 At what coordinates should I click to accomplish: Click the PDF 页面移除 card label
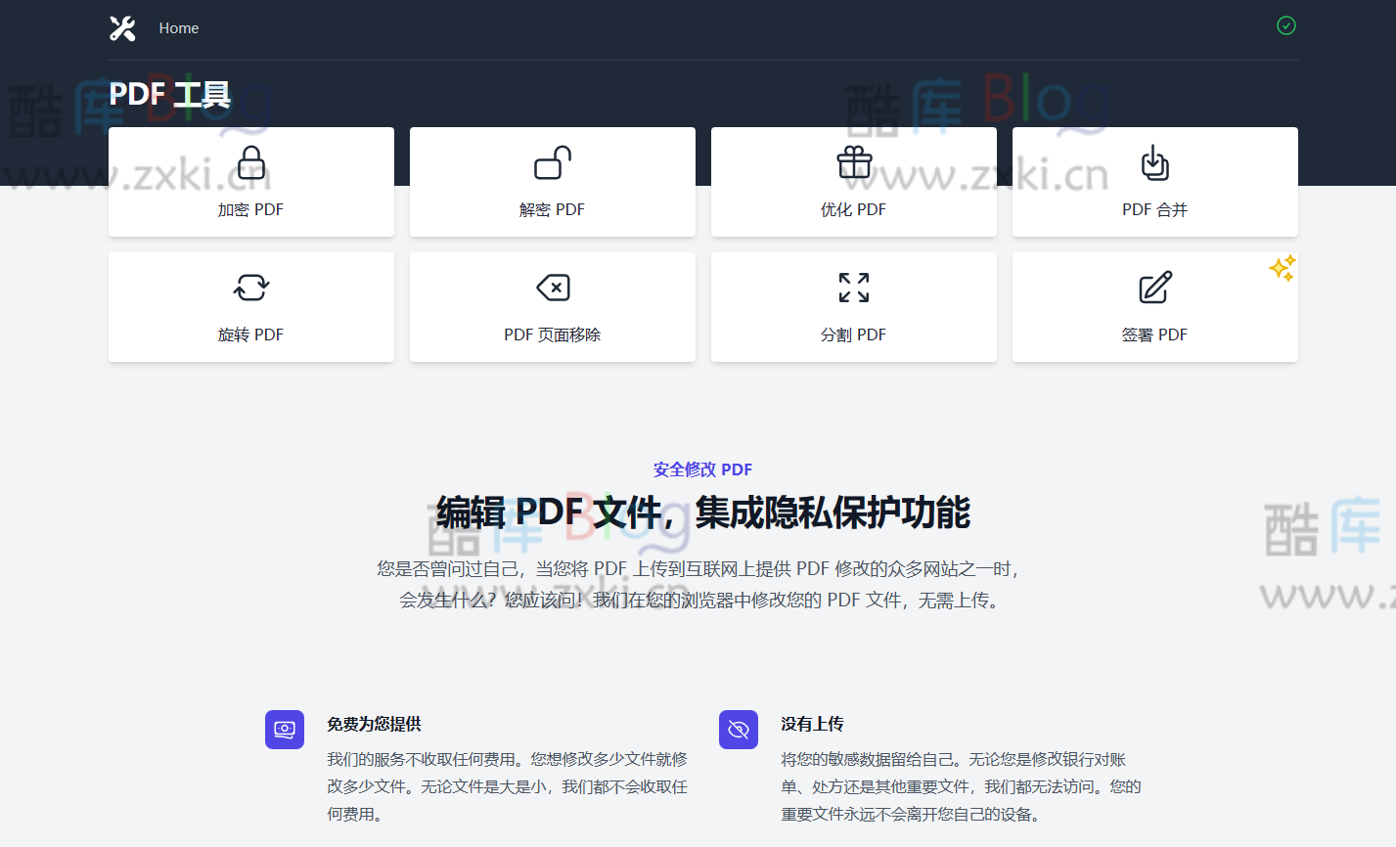(x=552, y=334)
